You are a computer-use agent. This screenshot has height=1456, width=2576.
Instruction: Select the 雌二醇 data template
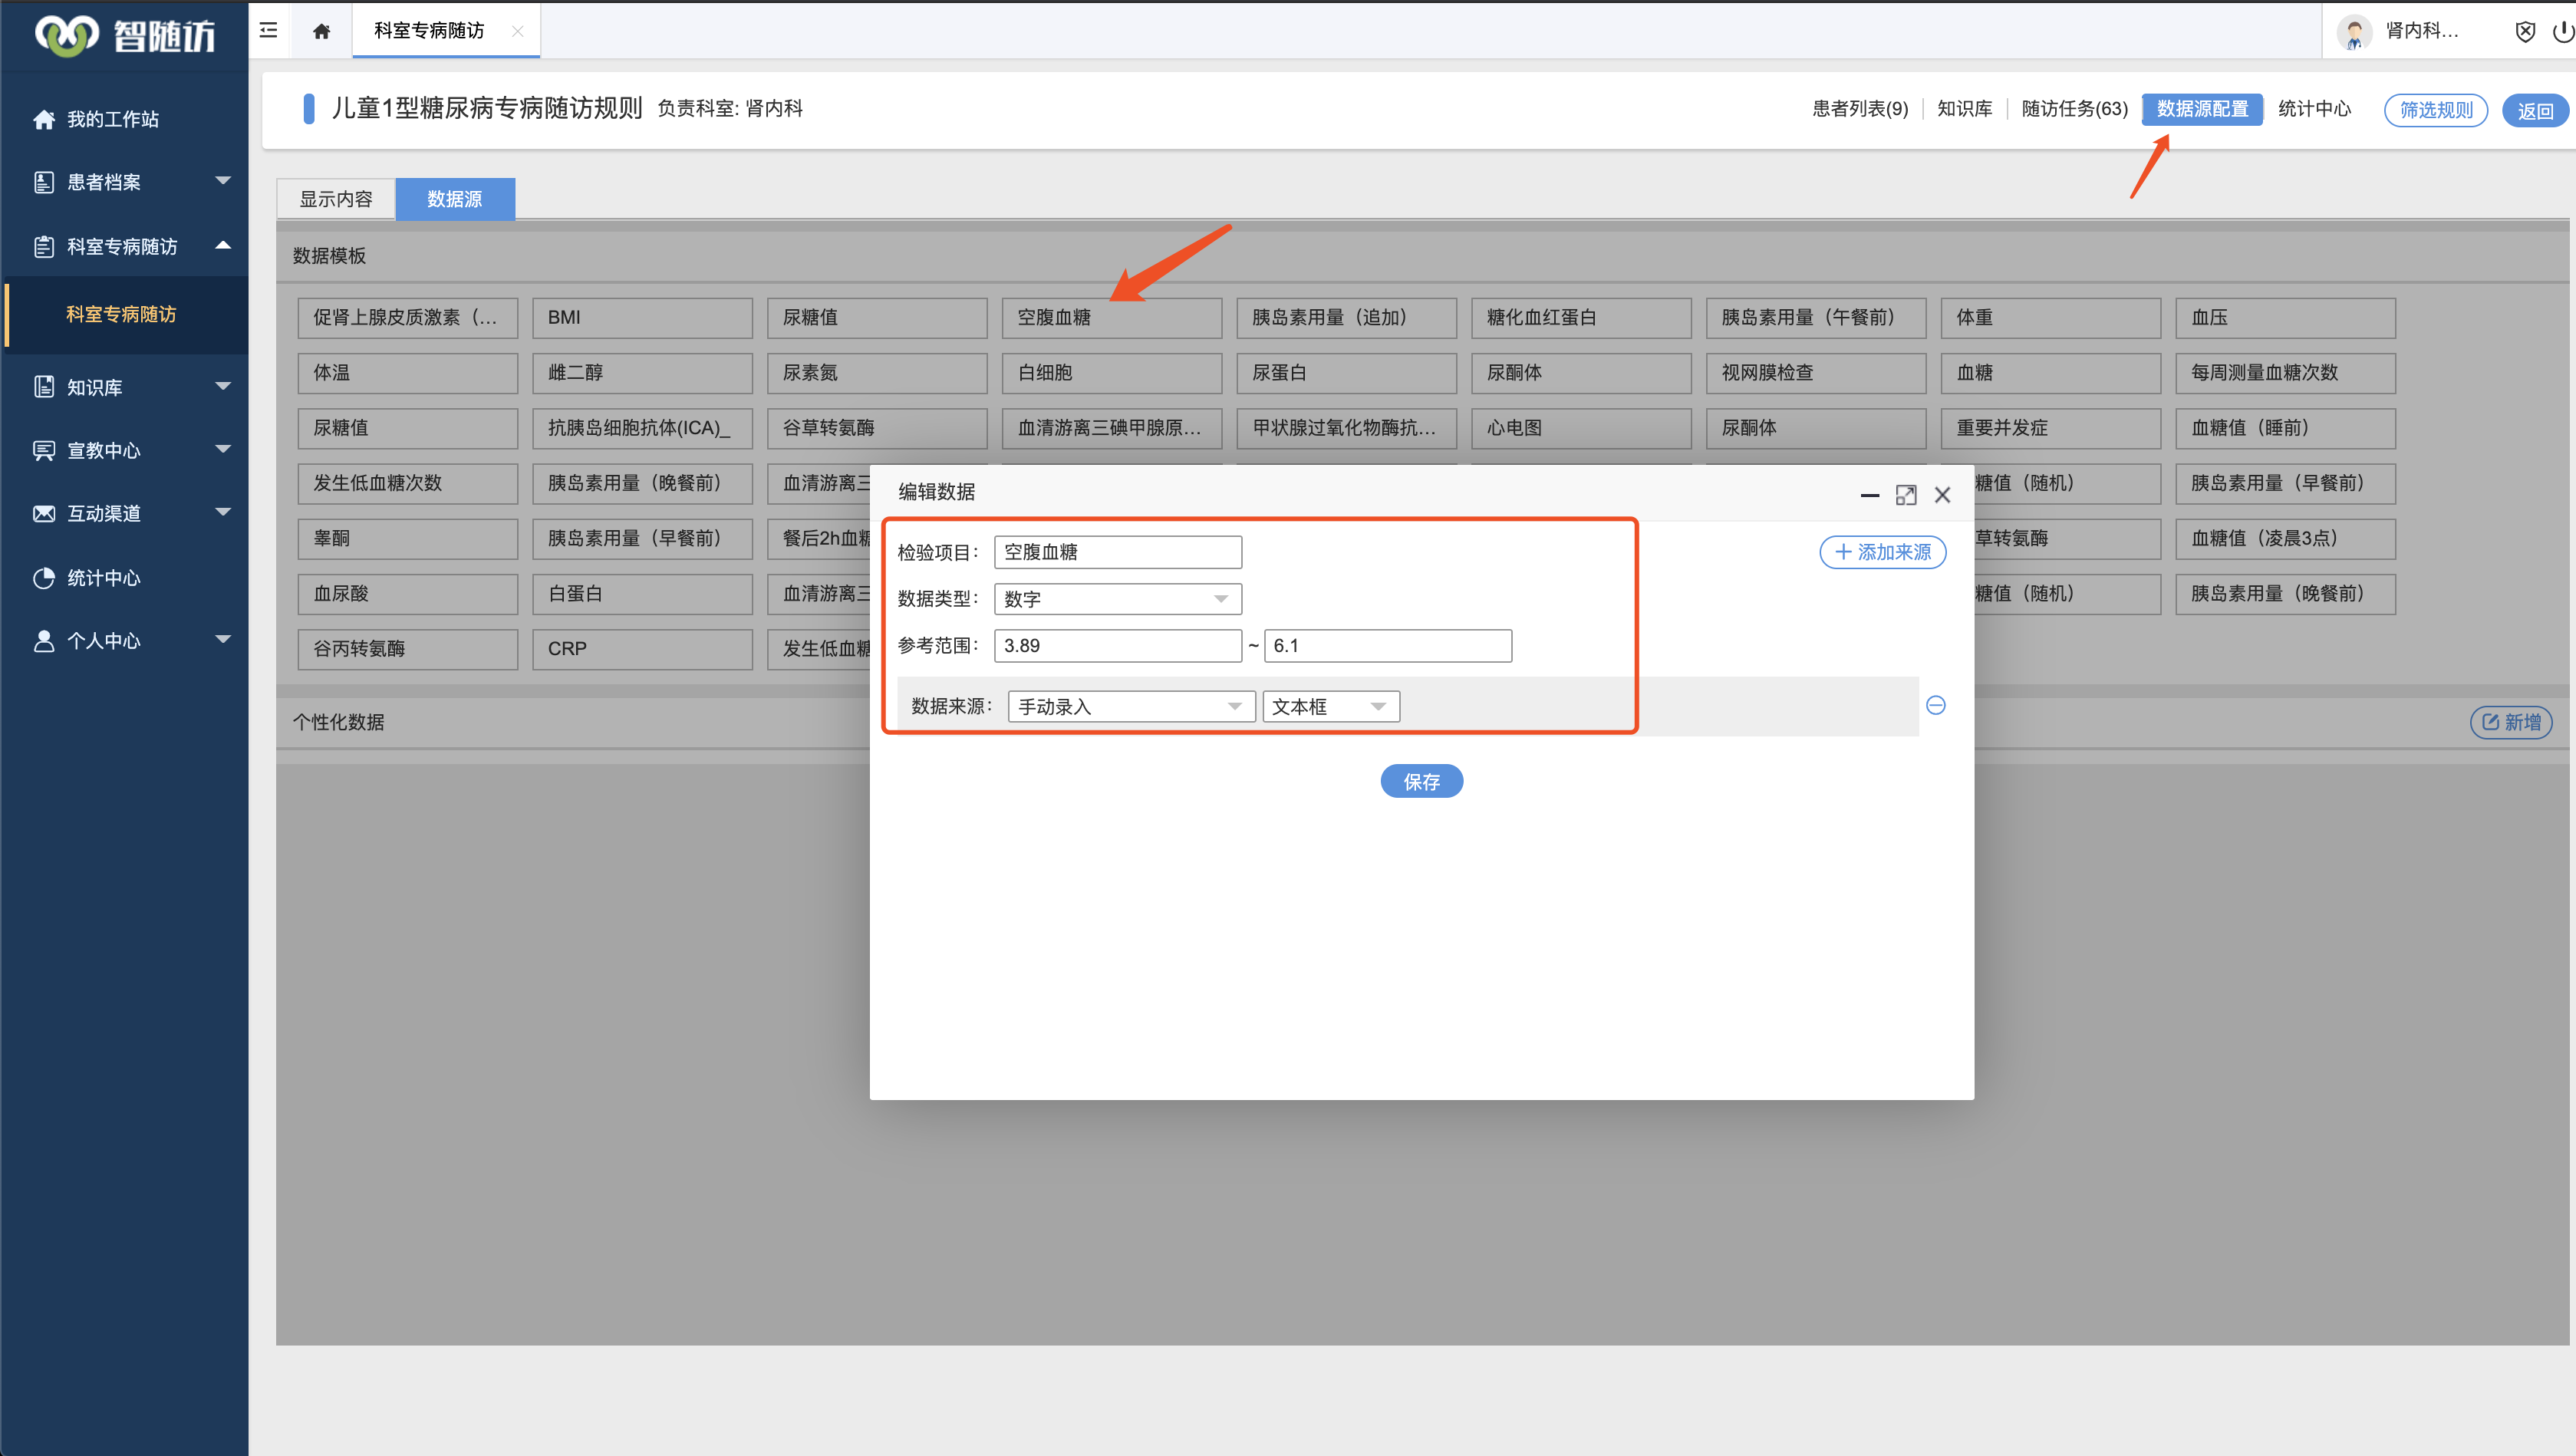click(642, 372)
